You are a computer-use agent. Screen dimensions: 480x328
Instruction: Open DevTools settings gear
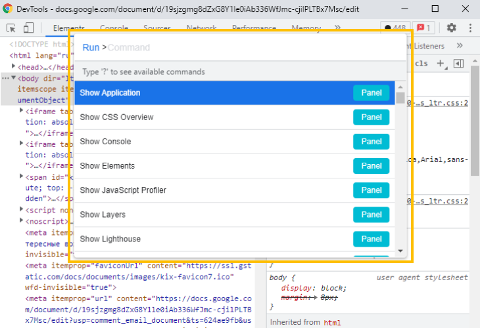click(x=451, y=28)
